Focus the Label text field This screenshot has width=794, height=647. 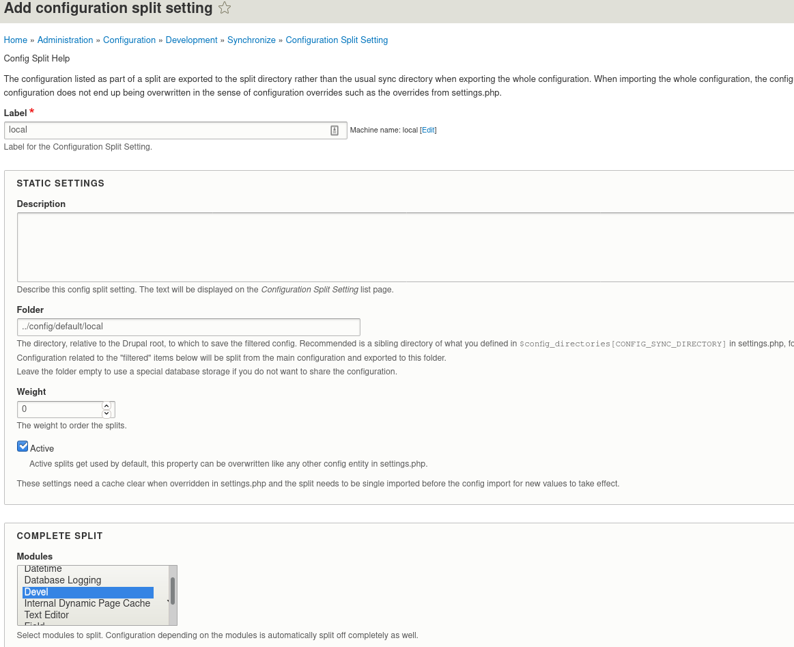tap(175, 130)
